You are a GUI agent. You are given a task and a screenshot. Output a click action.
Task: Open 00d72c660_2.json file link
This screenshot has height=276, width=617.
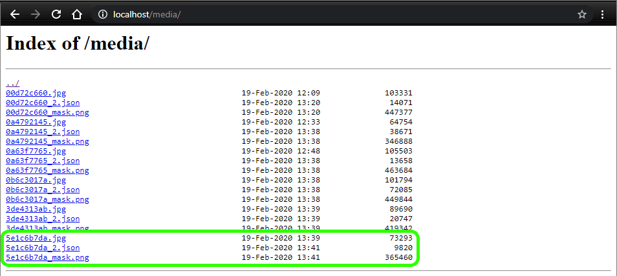point(43,103)
